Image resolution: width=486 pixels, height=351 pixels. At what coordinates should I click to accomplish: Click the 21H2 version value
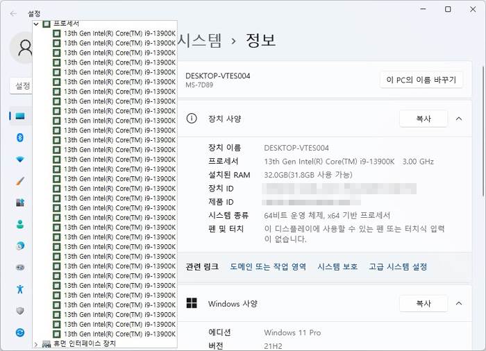tap(273, 346)
